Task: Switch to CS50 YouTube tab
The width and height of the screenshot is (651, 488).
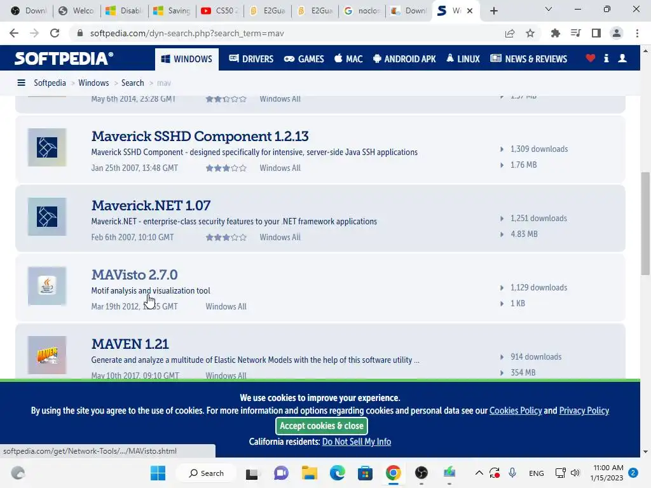Action: click(x=219, y=11)
